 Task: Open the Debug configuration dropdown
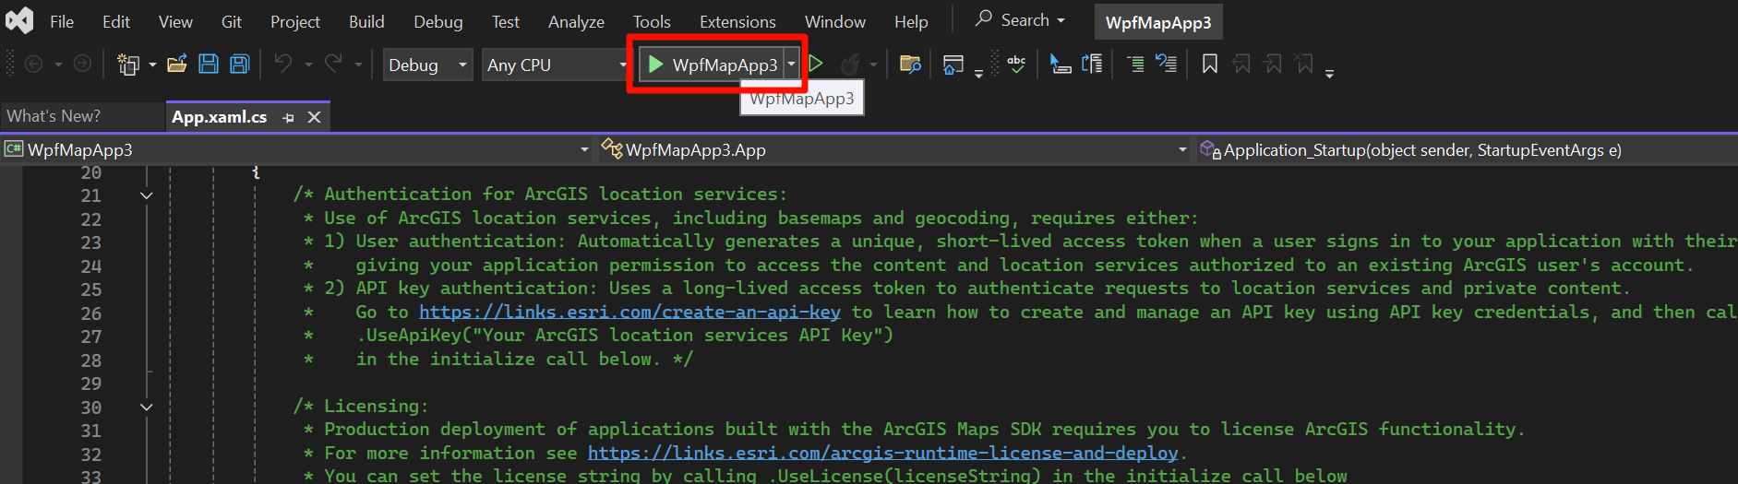(427, 65)
